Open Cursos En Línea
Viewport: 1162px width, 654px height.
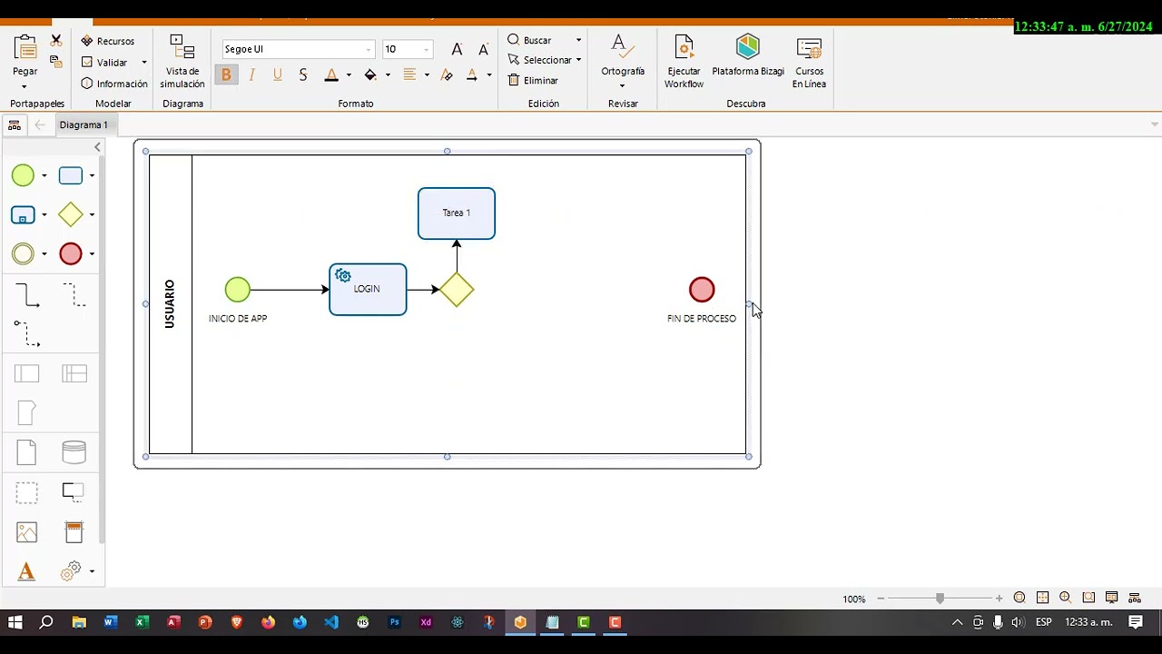tap(809, 62)
